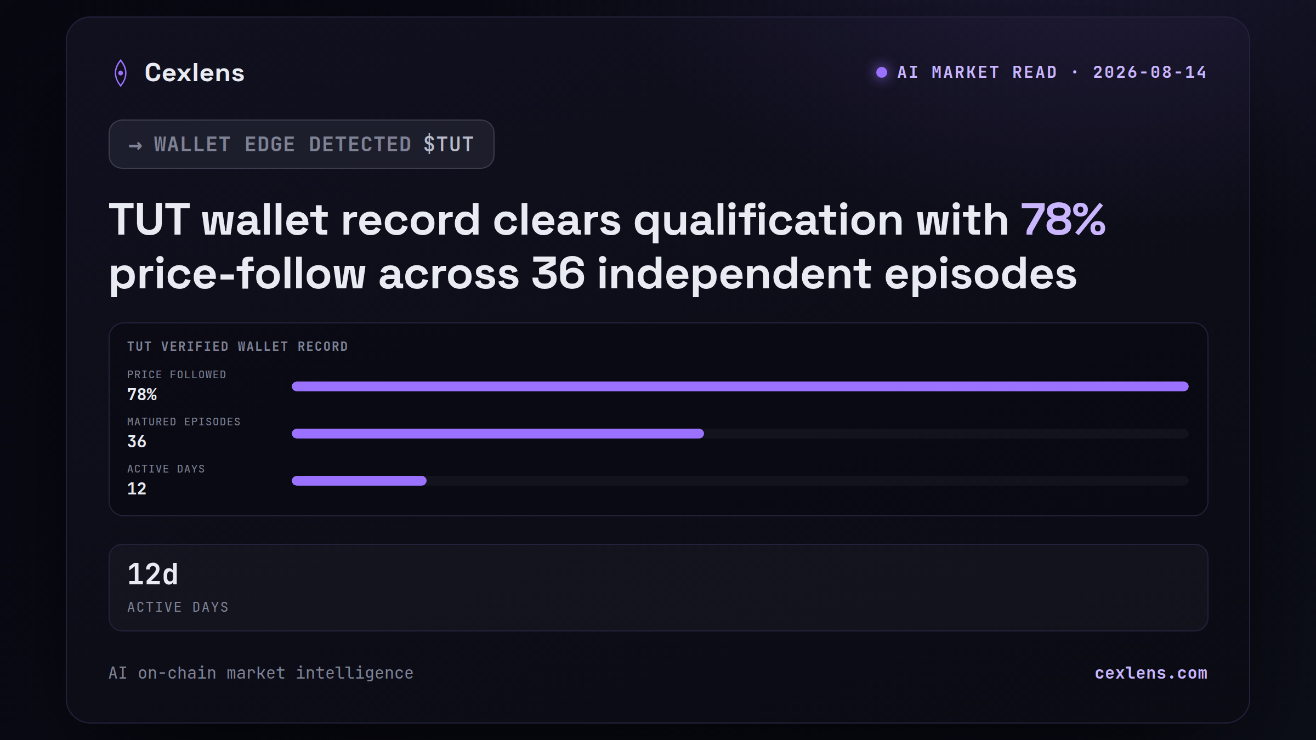The height and width of the screenshot is (740, 1316).
Task: Click the MATURED EPISODES 36 value
Action: point(137,441)
